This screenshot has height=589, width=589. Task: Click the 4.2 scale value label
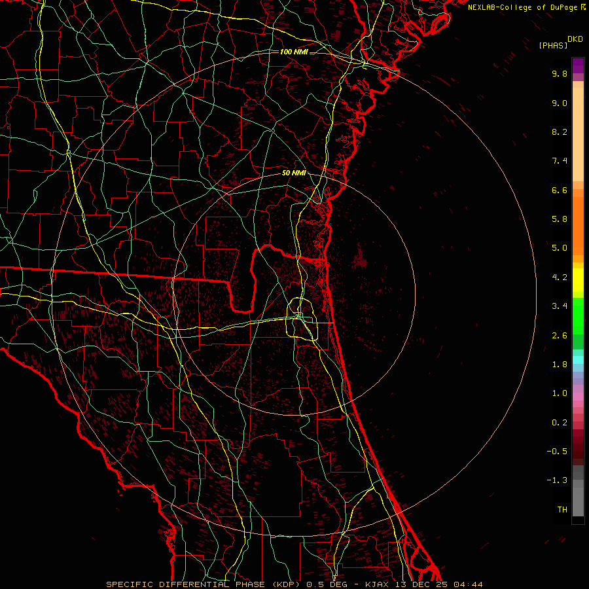[560, 277]
